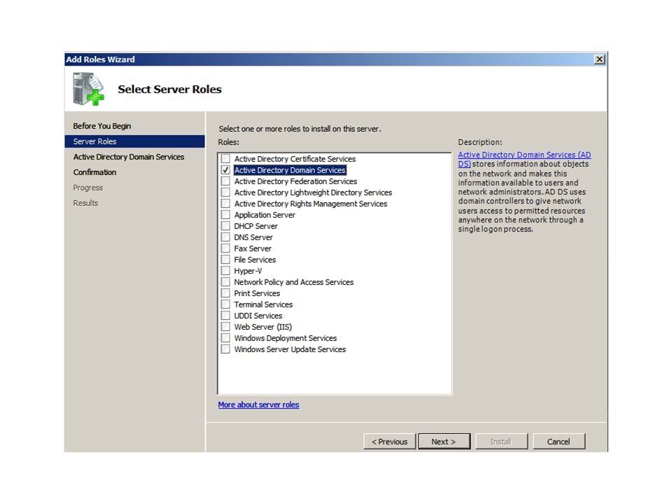Viewport: 672px width, 504px height.
Task: Check the File Services role
Action: click(x=225, y=260)
